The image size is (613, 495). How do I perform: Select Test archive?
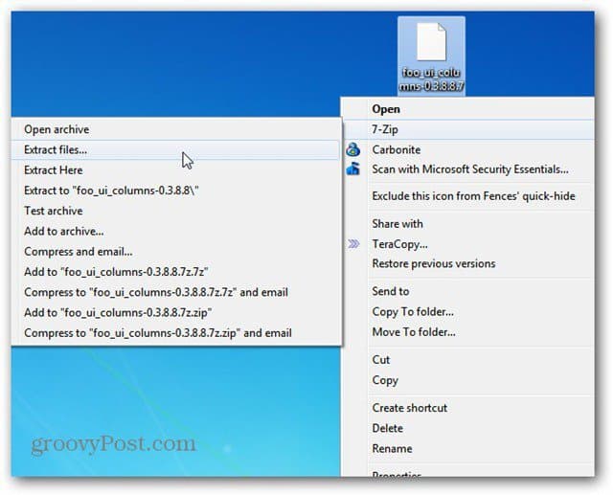pos(176,211)
